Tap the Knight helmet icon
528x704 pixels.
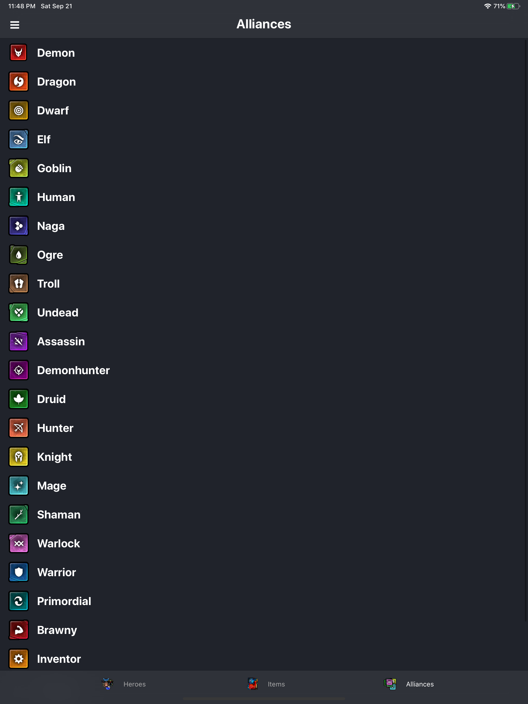coord(19,457)
